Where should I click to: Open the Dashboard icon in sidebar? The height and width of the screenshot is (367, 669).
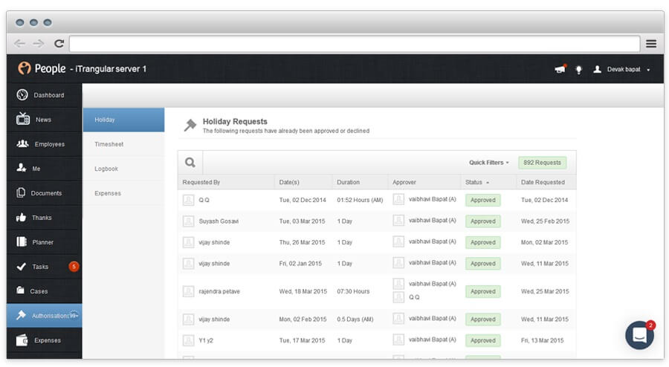coord(22,95)
